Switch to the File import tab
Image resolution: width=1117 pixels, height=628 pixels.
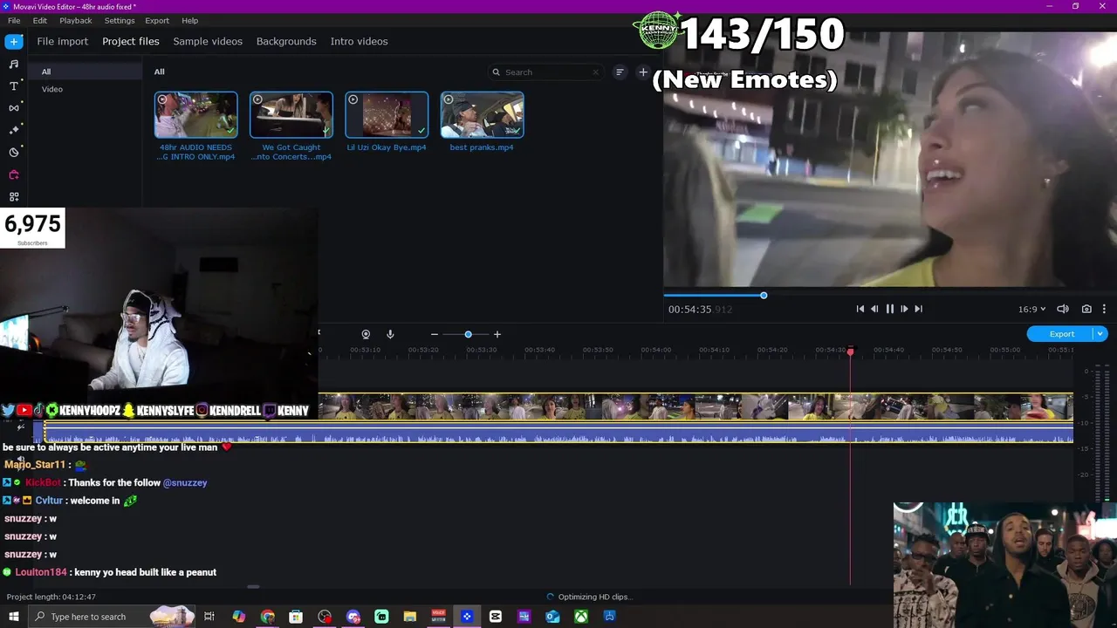point(62,41)
